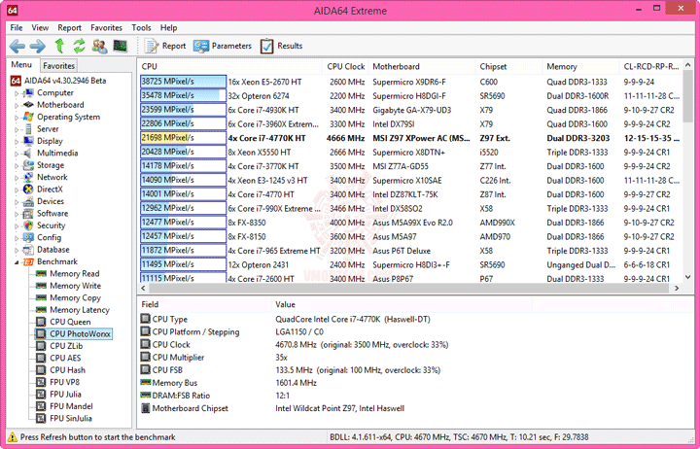Viewport: 700px width, 449px height.
Task: Select the Network icon in tree
Action: coord(28,177)
